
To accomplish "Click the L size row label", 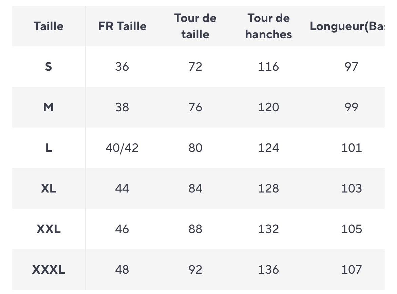I will [x=49, y=148].
